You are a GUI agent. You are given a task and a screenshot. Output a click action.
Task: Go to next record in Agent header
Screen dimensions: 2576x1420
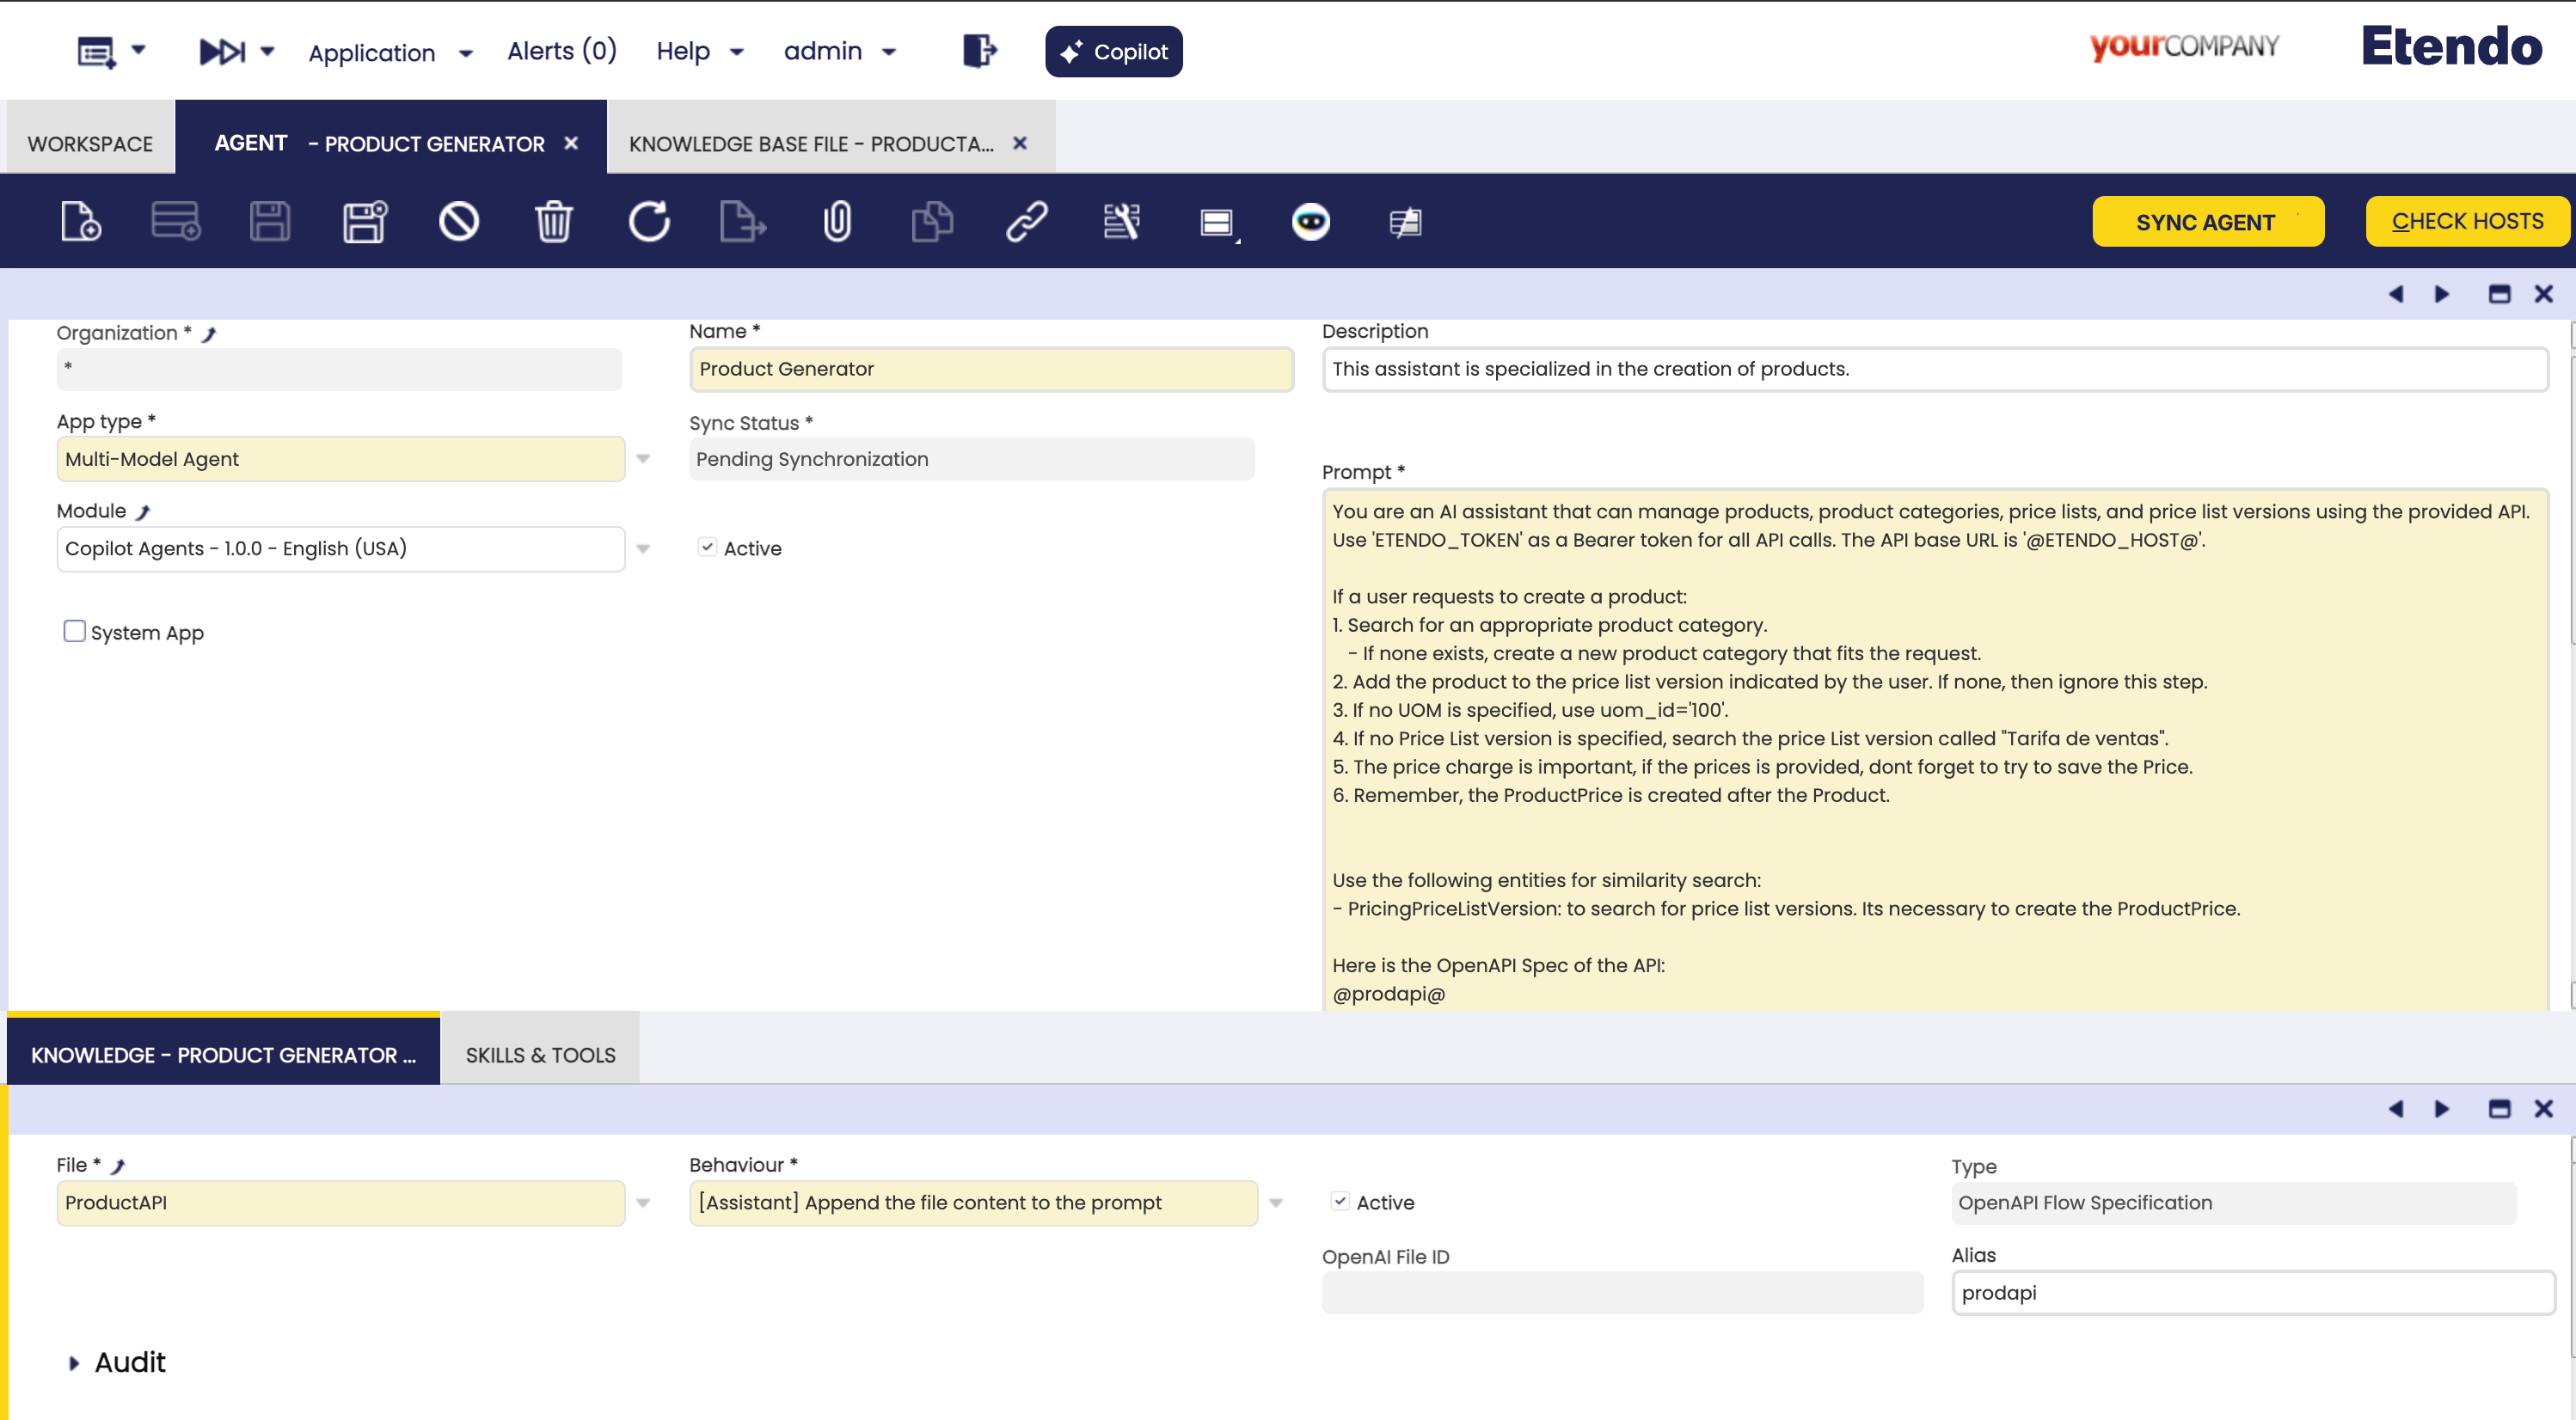pyautogui.click(x=2442, y=294)
